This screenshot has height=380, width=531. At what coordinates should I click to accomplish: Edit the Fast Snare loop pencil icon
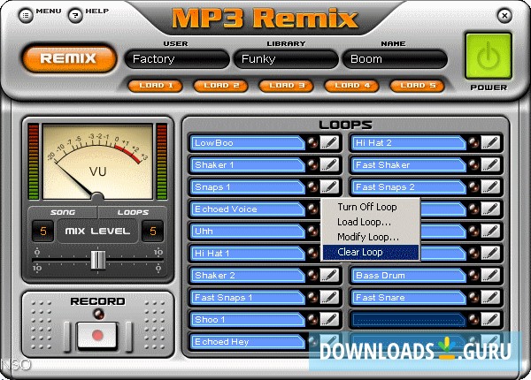tap(490, 298)
